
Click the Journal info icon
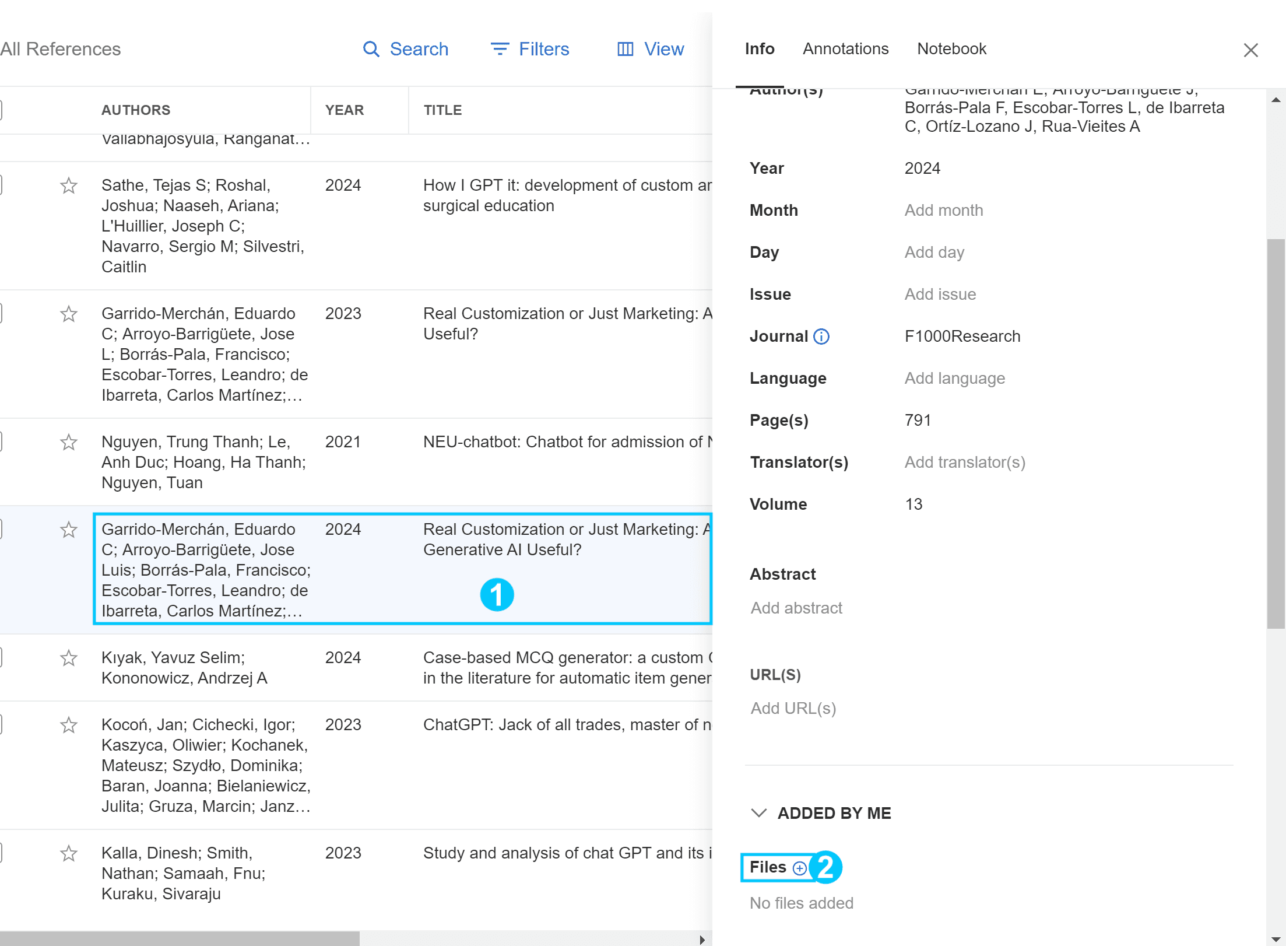821,337
